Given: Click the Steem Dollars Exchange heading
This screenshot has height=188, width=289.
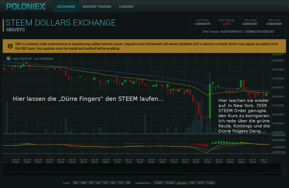Looking at the screenshot, I should point(61,23).
